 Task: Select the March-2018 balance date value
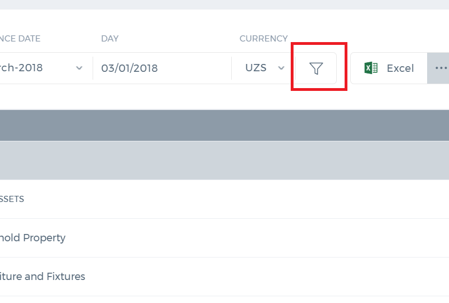(x=21, y=68)
